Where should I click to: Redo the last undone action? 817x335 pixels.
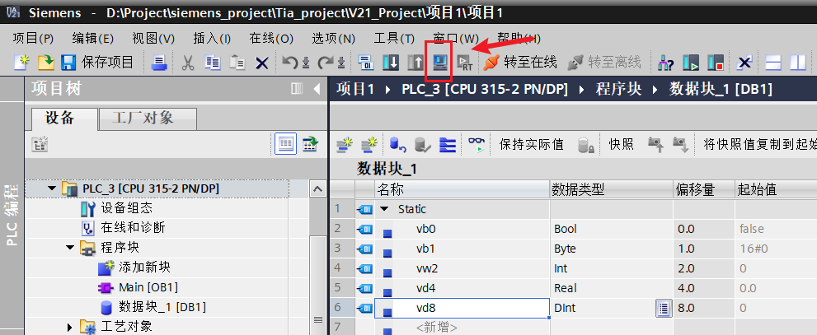(326, 63)
